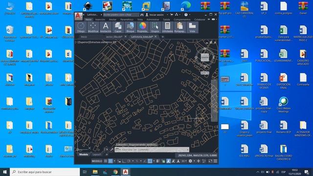Open the Dibujo drawing tools panel
This screenshot has height=176, width=313.
[x=81, y=27]
